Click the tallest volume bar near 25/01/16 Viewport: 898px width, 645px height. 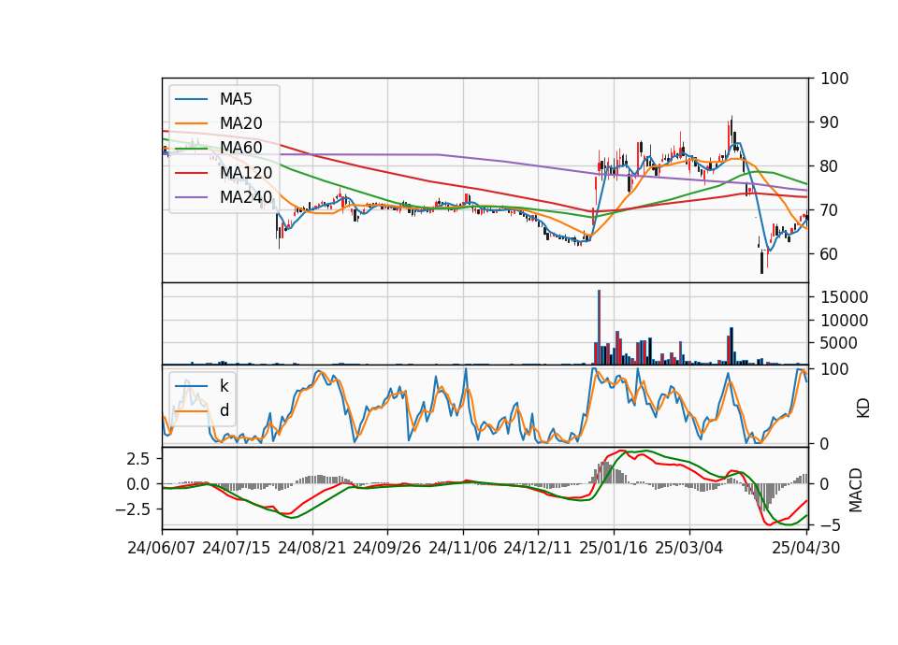click(x=599, y=327)
